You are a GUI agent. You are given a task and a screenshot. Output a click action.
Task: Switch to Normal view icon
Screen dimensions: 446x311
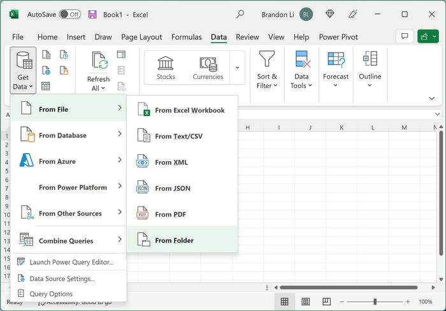click(x=284, y=301)
